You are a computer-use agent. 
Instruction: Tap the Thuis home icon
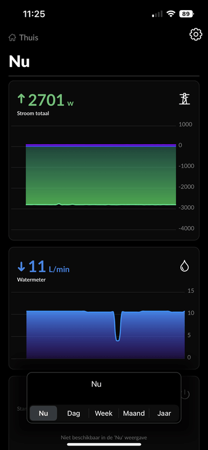[12, 38]
